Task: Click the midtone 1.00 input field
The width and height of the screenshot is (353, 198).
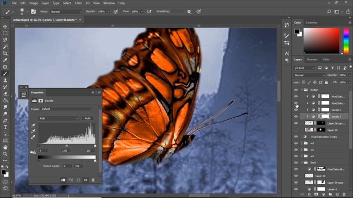Action: (x=65, y=151)
